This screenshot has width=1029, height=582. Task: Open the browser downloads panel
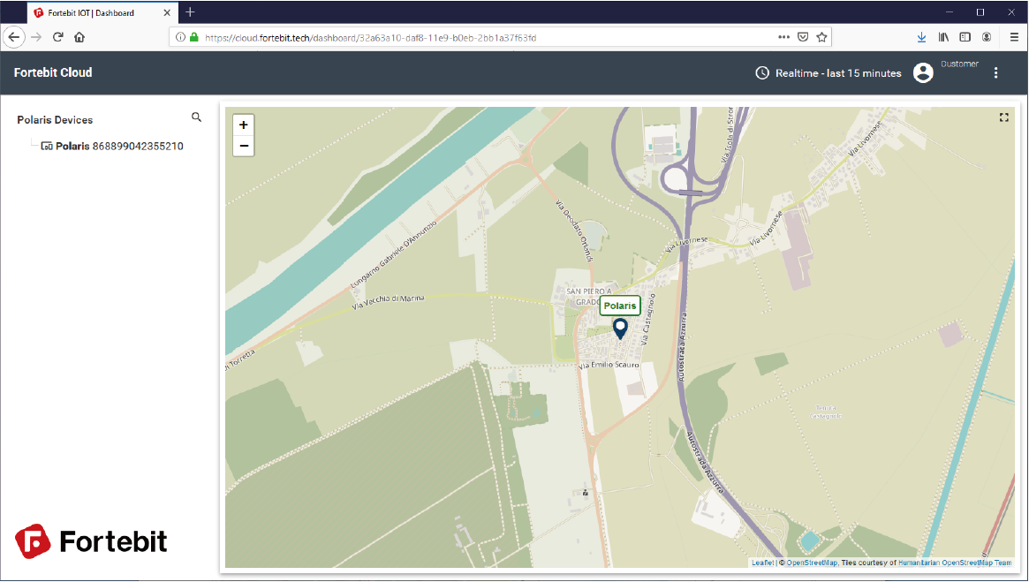pos(921,37)
